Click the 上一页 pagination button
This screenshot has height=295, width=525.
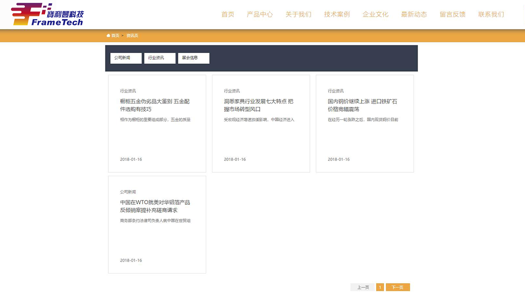tap(362, 287)
